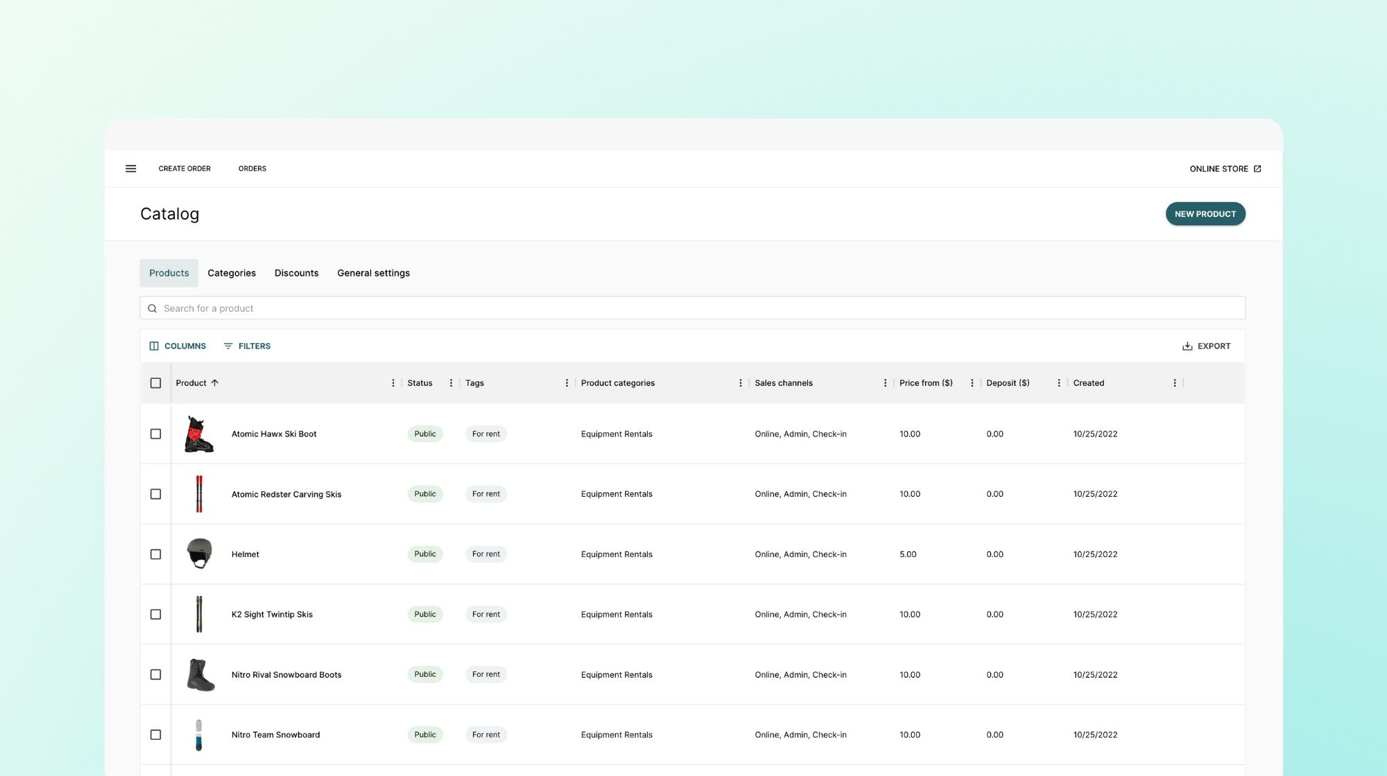Switch to the Categories tab

[232, 273]
